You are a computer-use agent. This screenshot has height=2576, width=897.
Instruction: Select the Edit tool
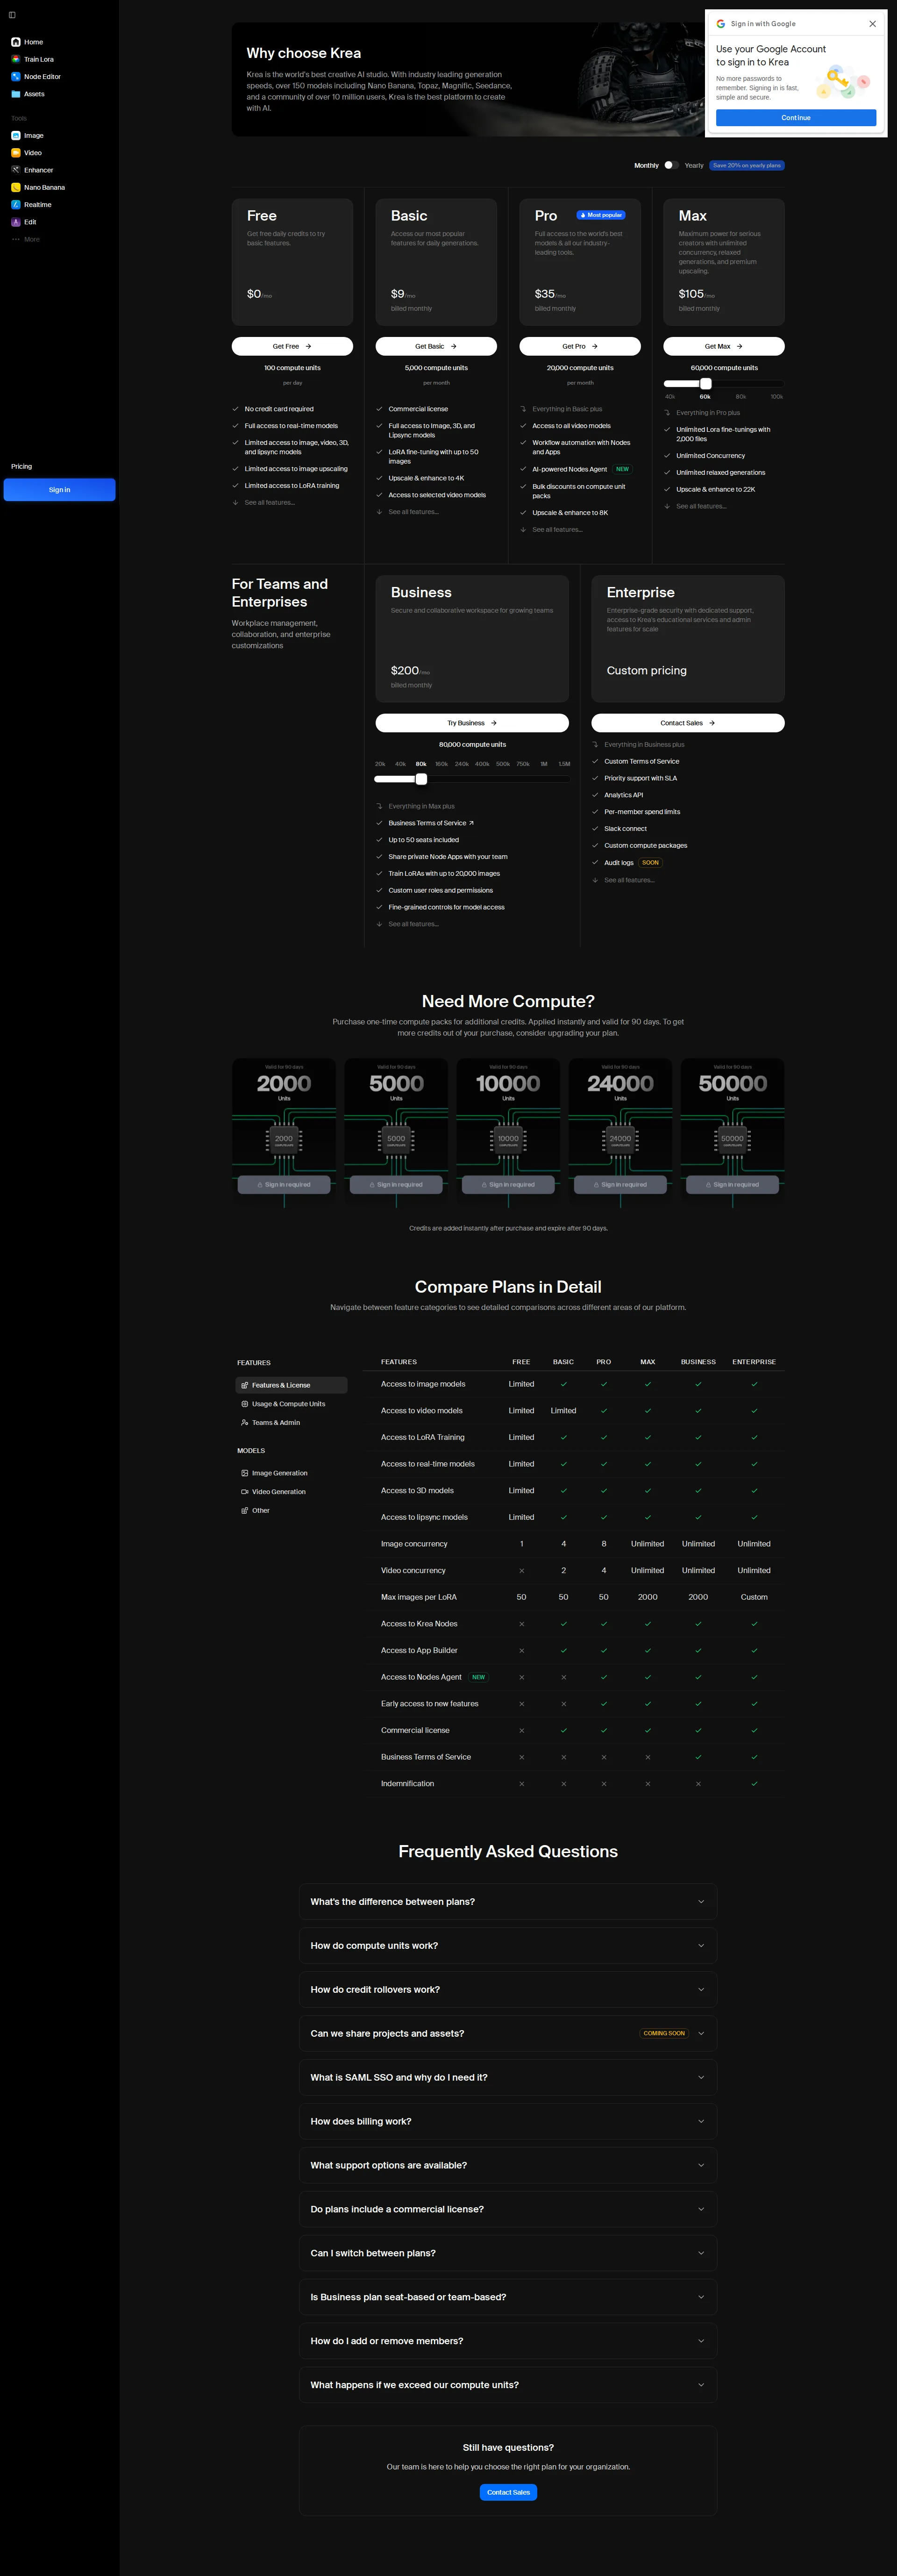pyautogui.click(x=29, y=222)
